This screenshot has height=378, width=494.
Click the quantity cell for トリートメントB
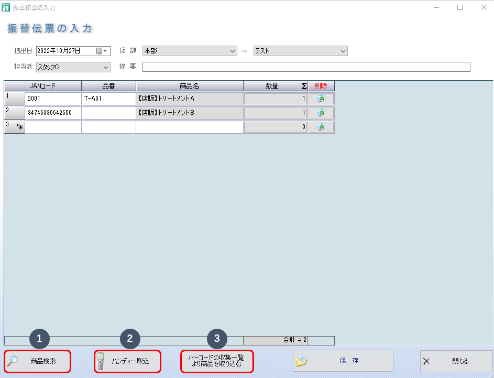(x=275, y=113)
